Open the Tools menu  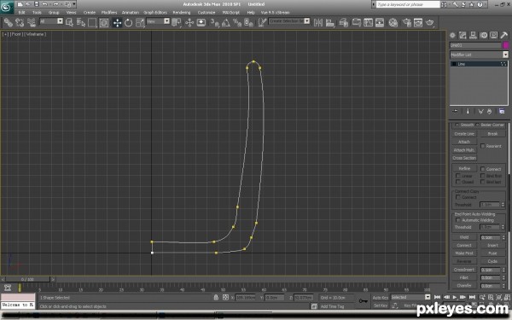tap(37, 13)
